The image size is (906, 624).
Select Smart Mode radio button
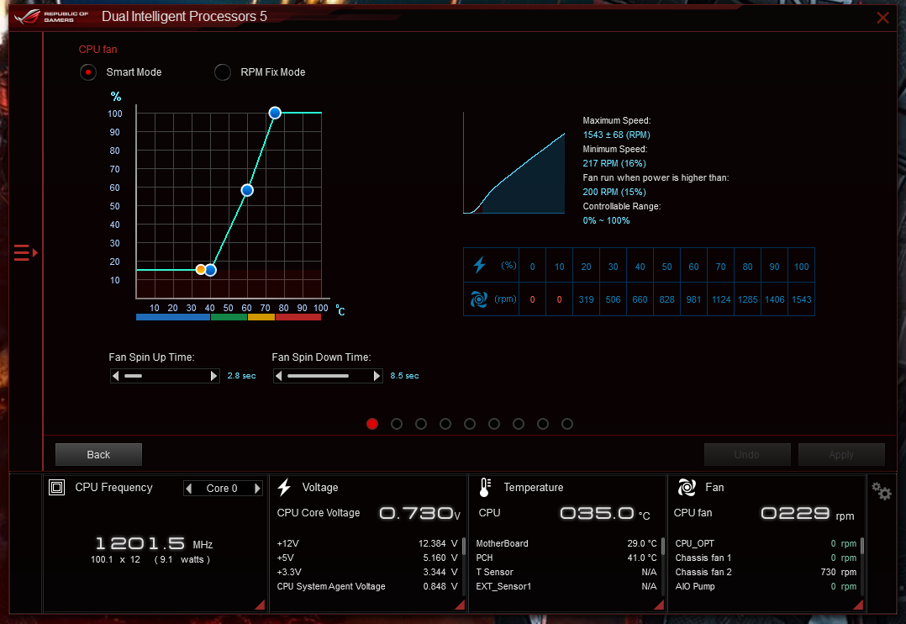87,72
